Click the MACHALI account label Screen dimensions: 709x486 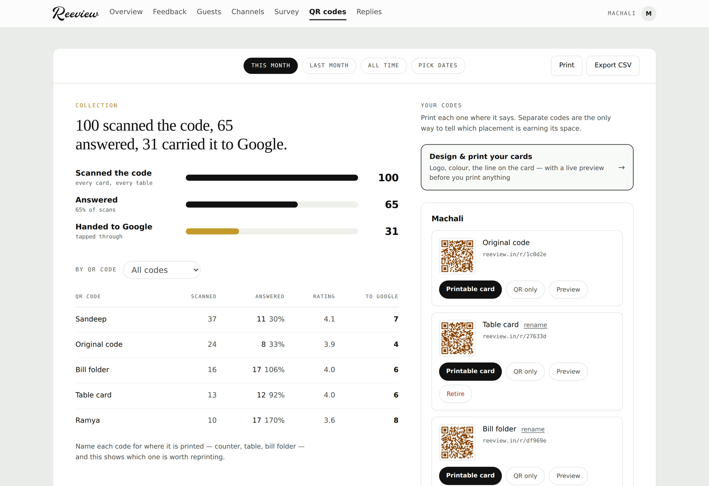click(x=621, y=14)
